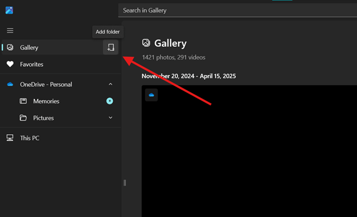This screenshot has width=357, height=217.
Task: Click the Gallery page title
Action: [170, 43]
